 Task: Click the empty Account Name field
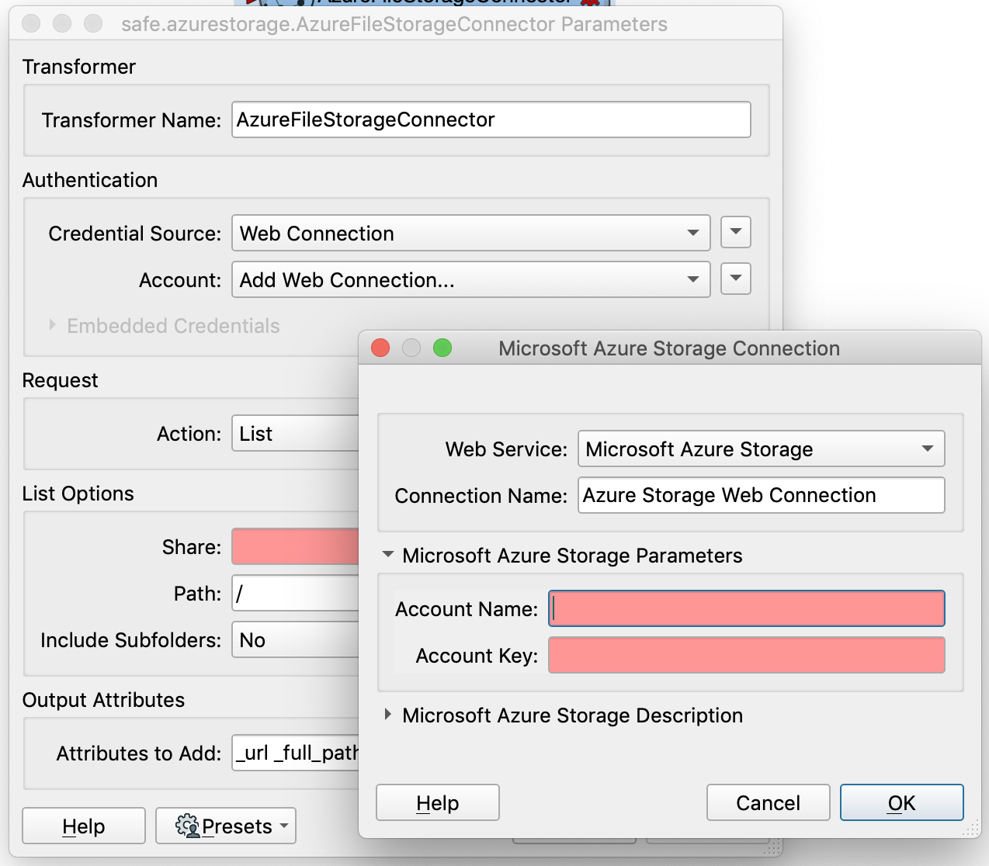coord(745,608)
